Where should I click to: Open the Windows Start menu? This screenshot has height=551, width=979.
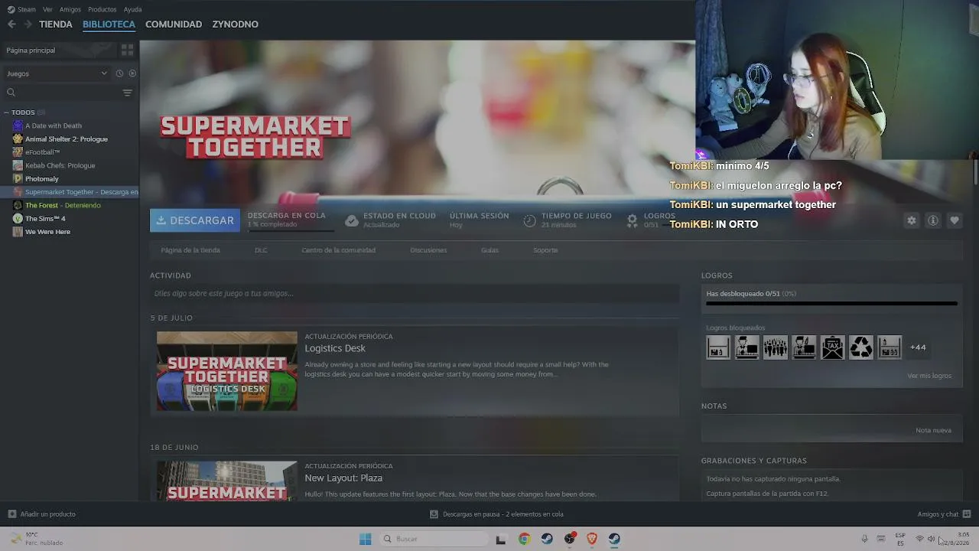pyautogui.click(x=366, y=539)
